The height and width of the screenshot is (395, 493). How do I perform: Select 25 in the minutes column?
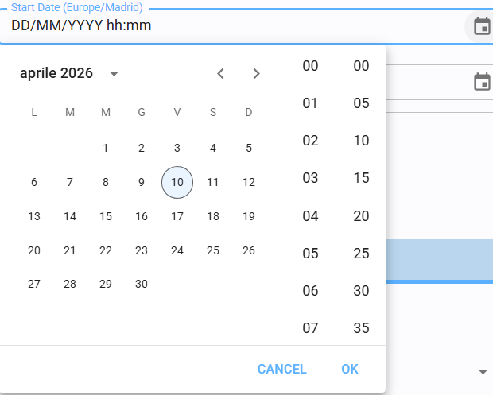click(x=361, y=254)
